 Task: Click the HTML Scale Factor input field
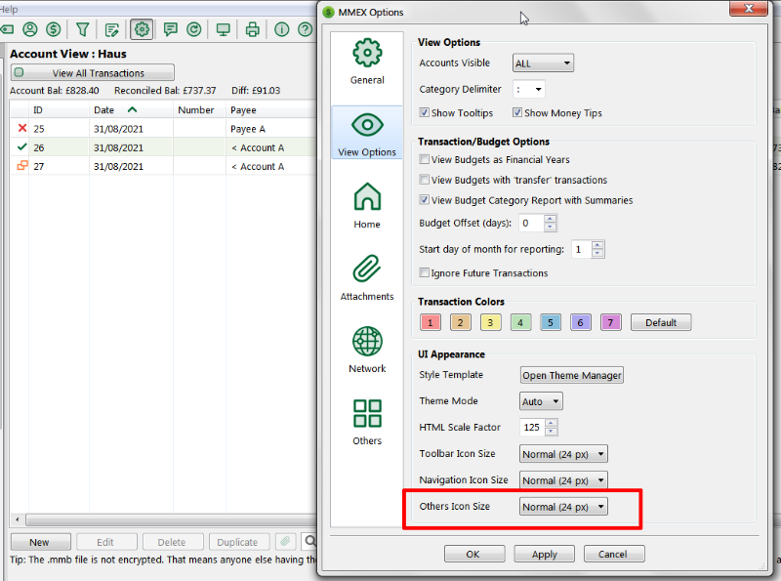[x=532, y=428]
